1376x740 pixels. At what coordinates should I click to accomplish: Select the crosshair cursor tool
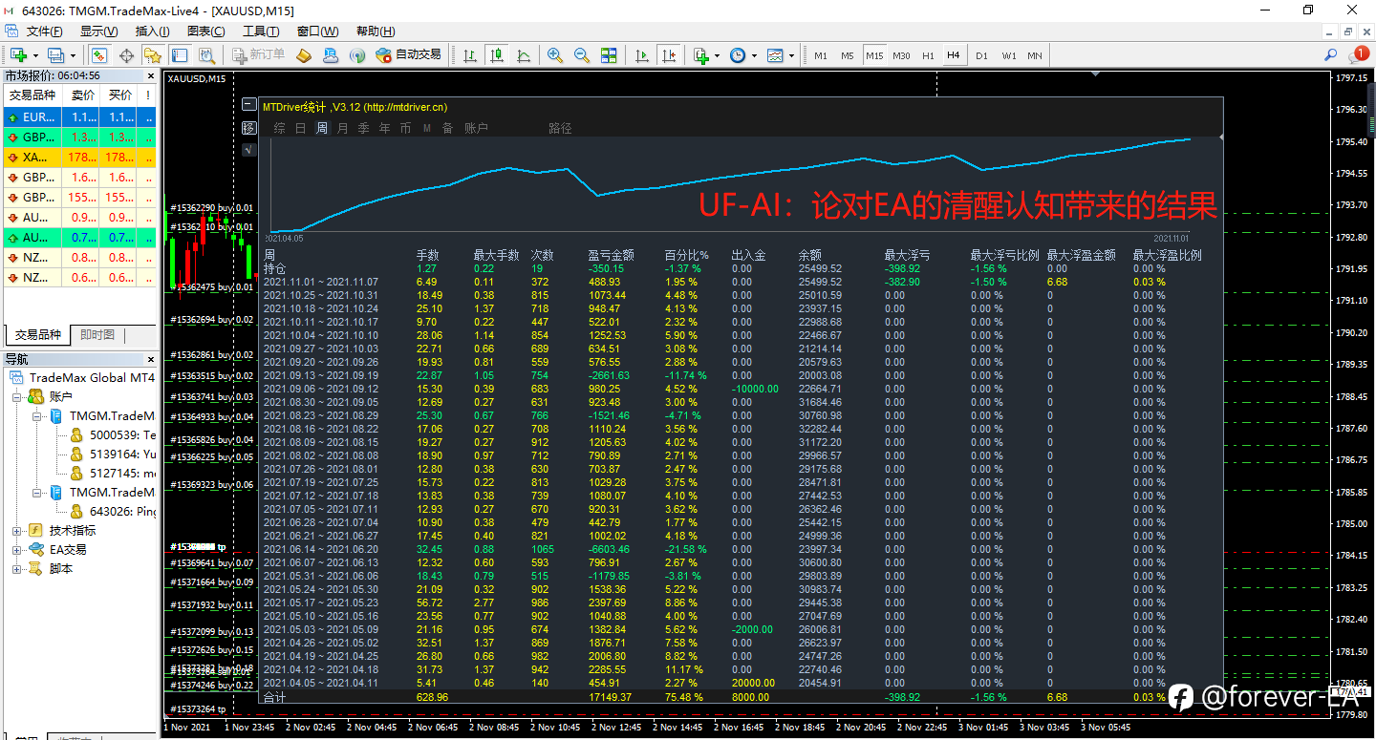coord(126,55)
